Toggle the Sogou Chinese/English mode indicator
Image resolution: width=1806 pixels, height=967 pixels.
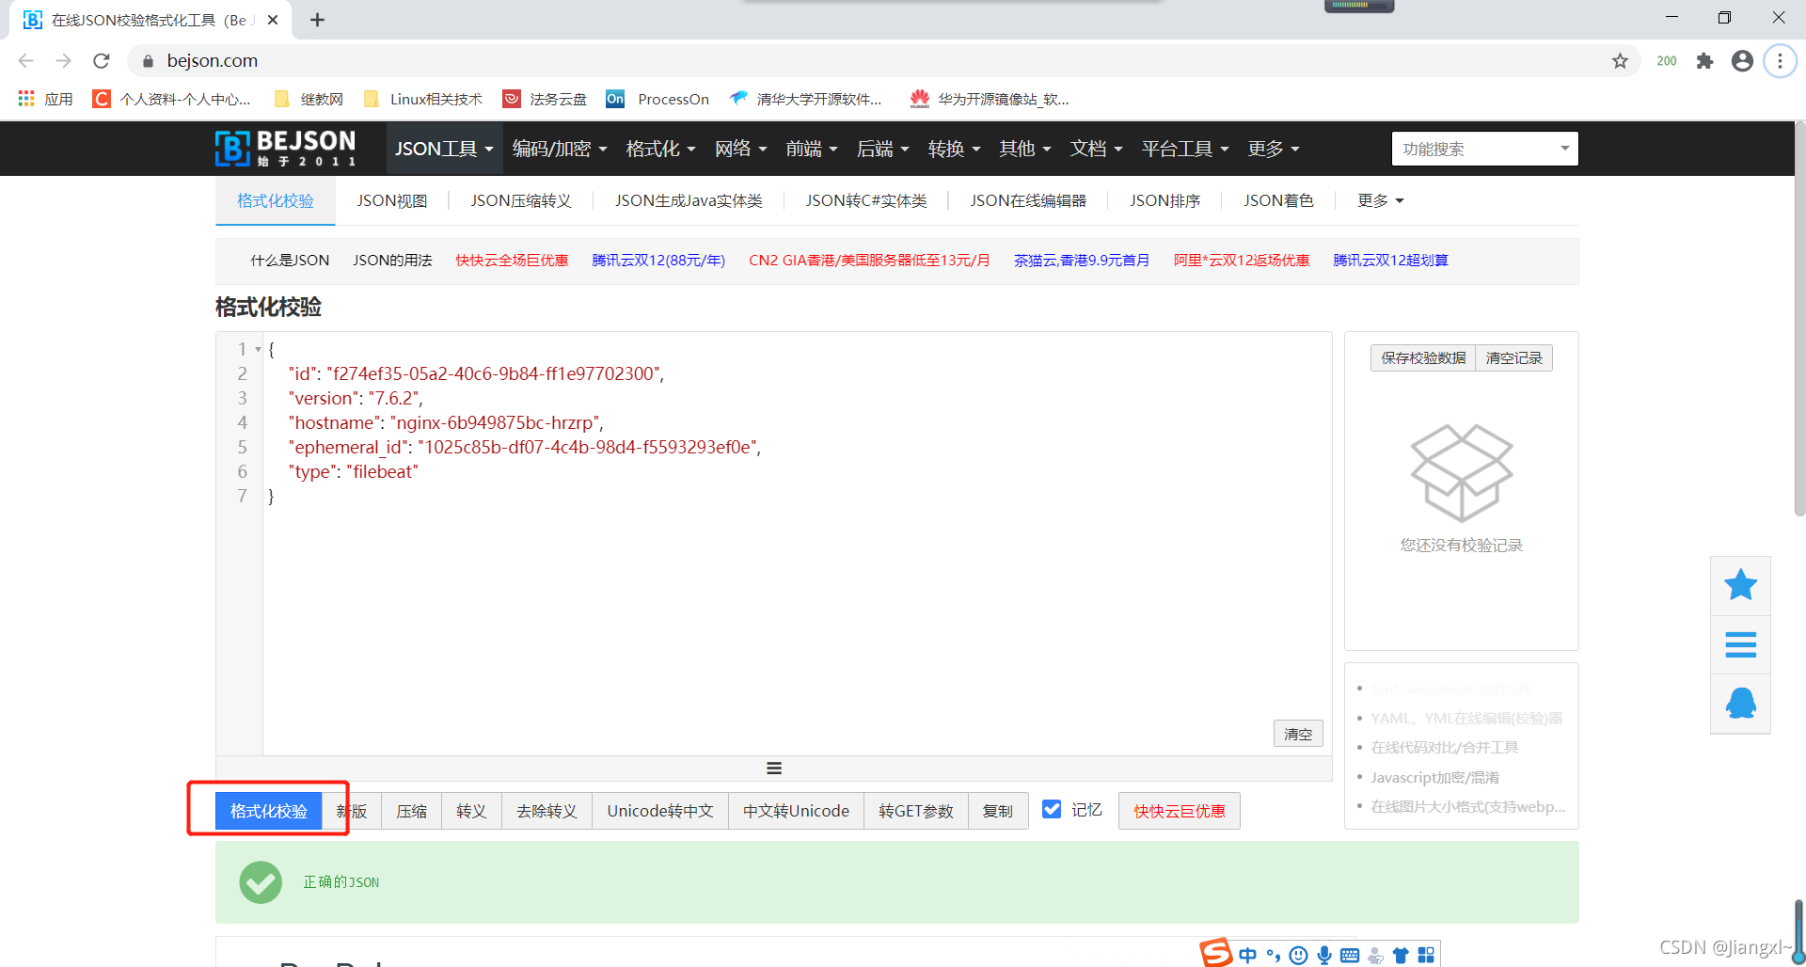pyautogui.click(x=1247, y=956)
